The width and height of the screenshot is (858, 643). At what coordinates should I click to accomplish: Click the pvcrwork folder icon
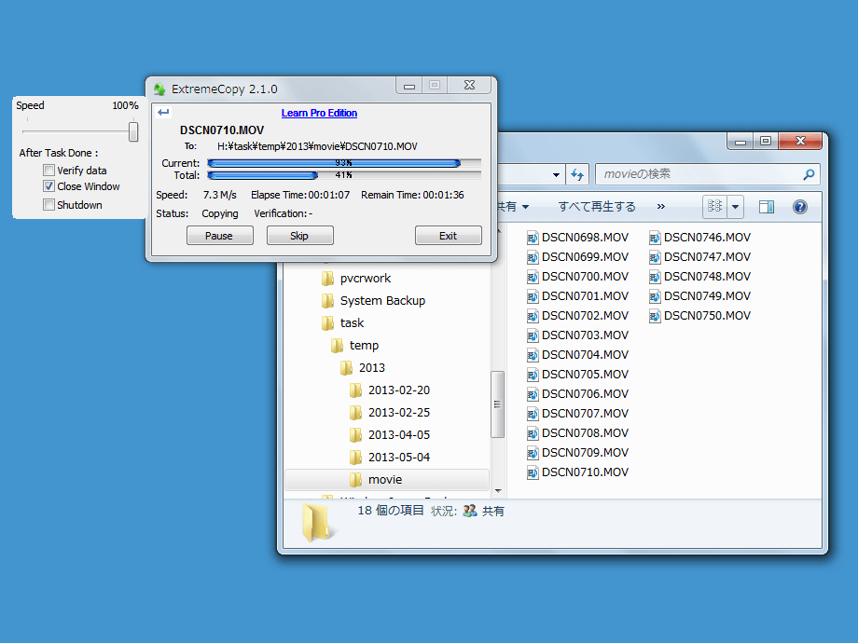pyautogui.click(x=327, y=279)
